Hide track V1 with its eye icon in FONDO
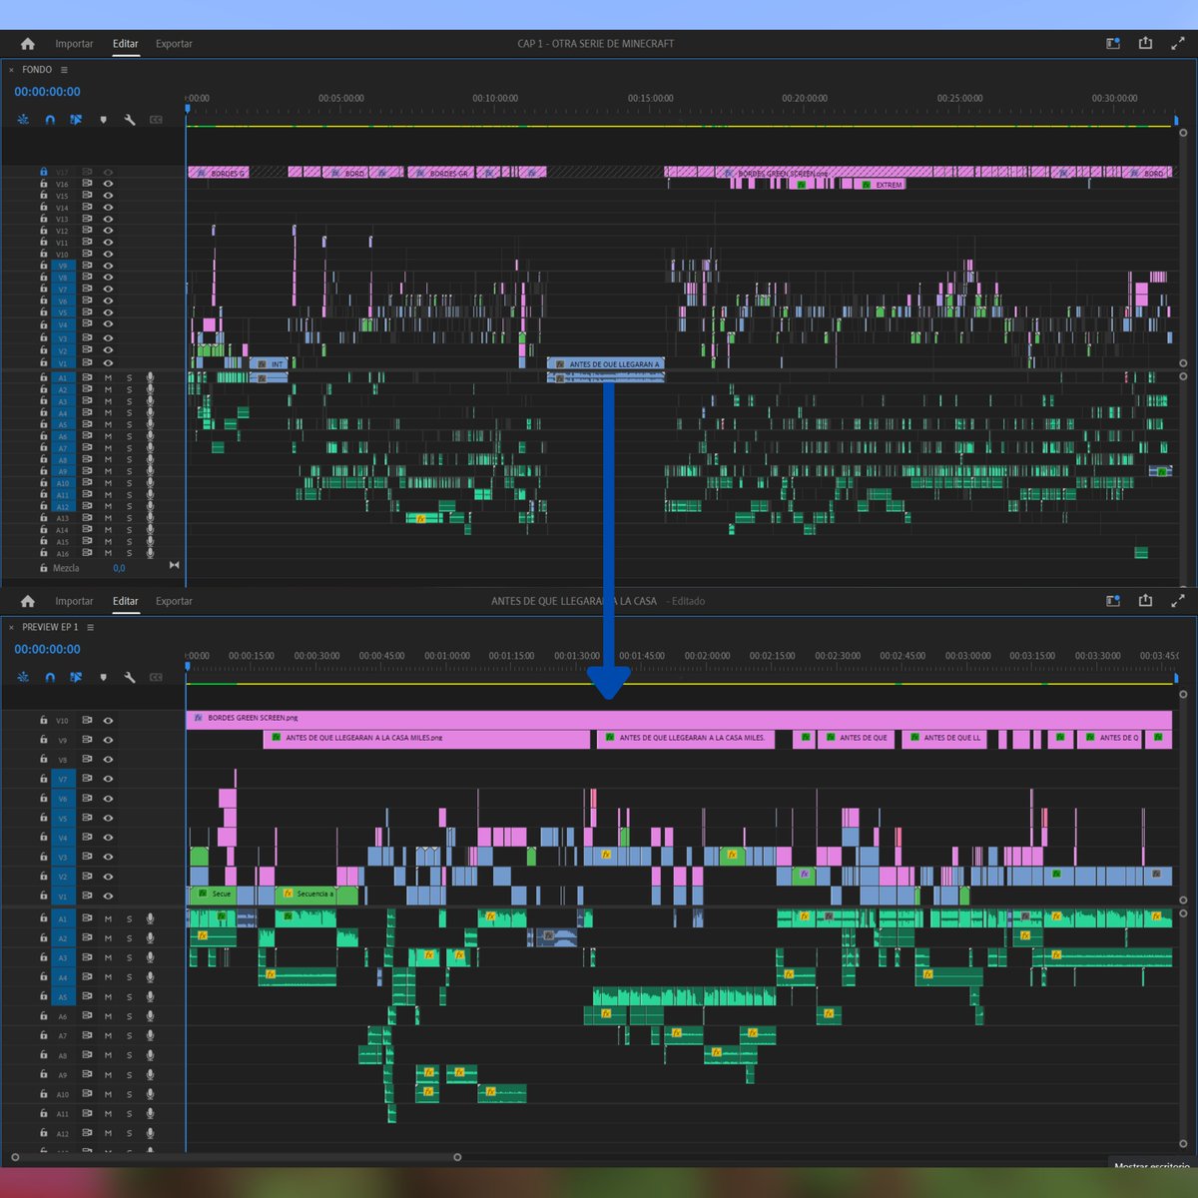This screenshot has height=1198, width=1198. click(108, 362)
